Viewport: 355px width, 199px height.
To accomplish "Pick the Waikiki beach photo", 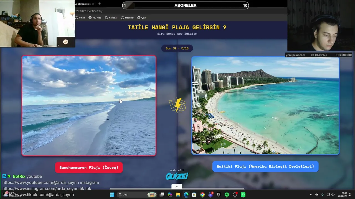I will (265, 106).
